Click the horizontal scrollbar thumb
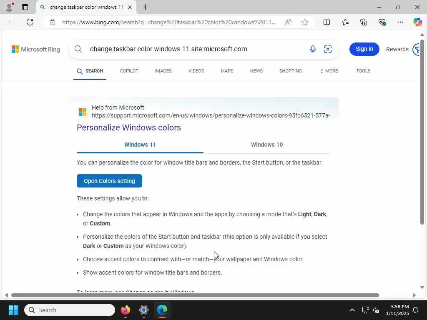The height and width of the screenshot is (320, 427). (x=195, y=295)
